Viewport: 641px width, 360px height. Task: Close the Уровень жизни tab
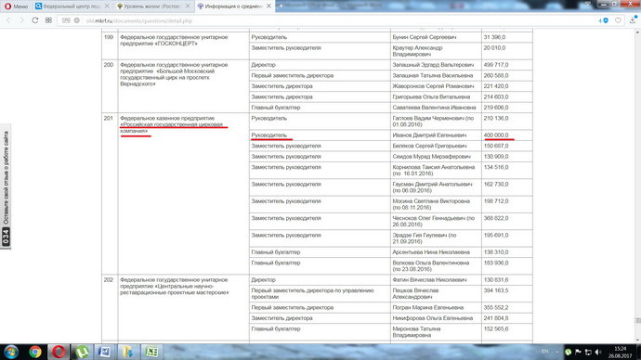(x=188, y=6)
